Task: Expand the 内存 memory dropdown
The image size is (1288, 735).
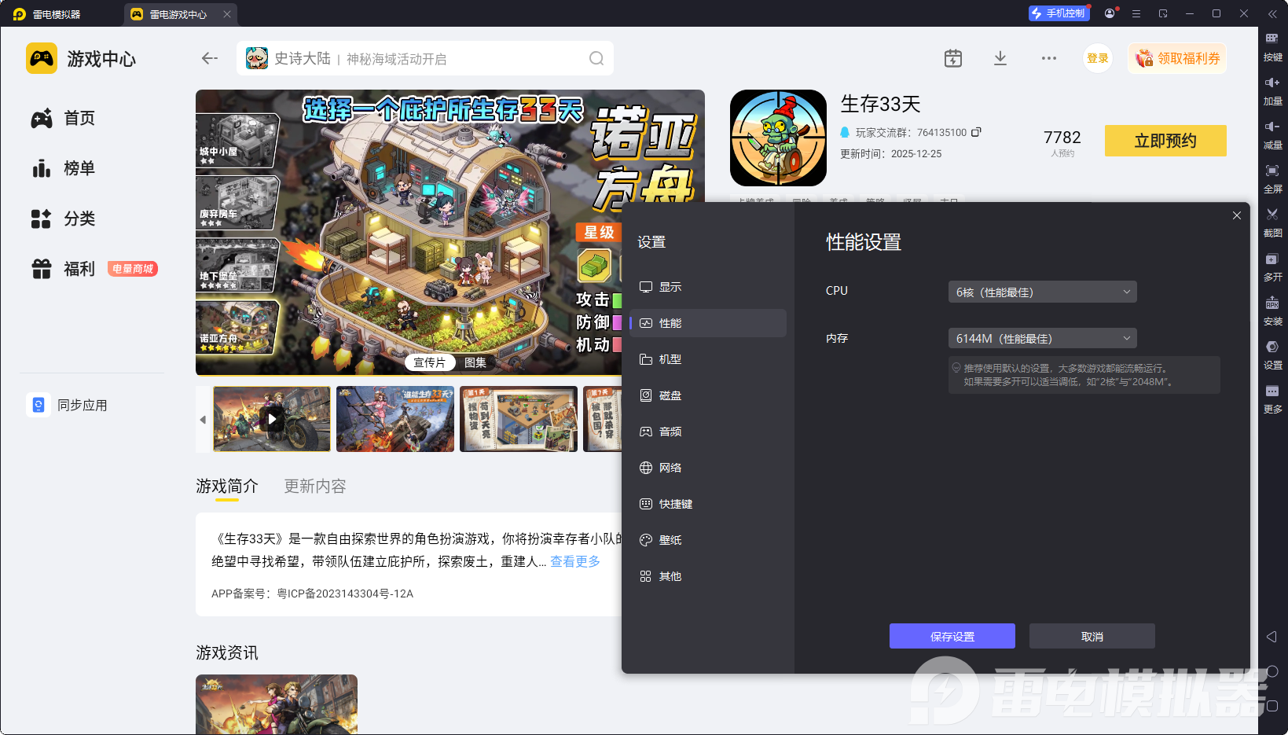Action: [1043, 338]
